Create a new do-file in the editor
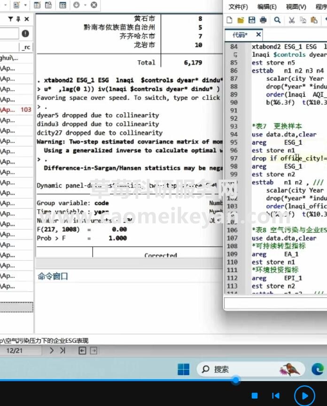Image resolution: width=327 pixels, height=406 pixels. (229, 20)
